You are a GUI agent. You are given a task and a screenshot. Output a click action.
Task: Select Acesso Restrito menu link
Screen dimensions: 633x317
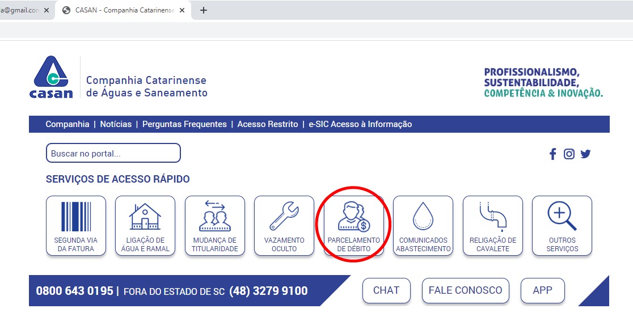pos(268,124)
